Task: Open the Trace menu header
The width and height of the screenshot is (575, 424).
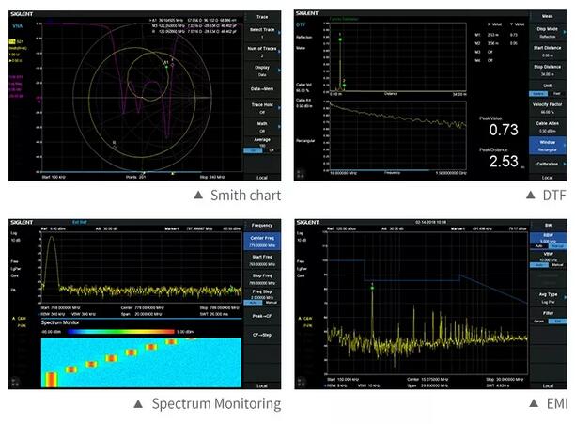Action: (x=261, y=15)
